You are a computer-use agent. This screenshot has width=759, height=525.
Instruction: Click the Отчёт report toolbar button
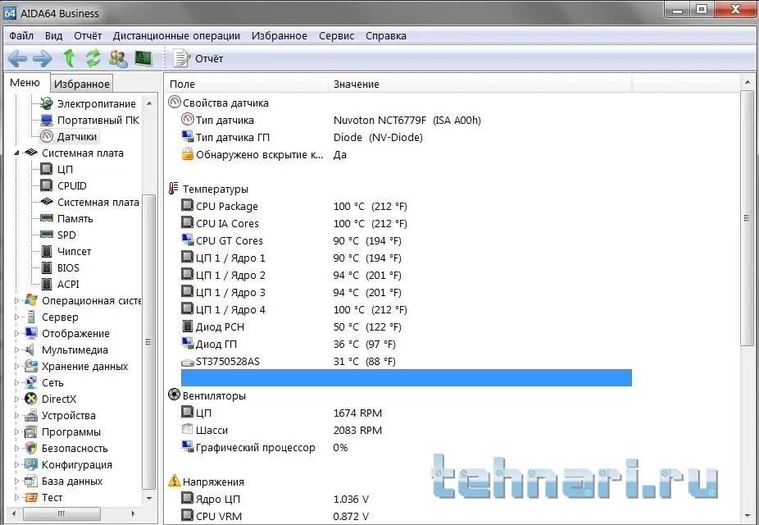pyautogui.click(x=198, y=58)
